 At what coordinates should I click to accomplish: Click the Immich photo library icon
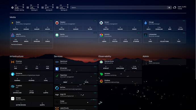pyautogui.click(x=101, y=35)
